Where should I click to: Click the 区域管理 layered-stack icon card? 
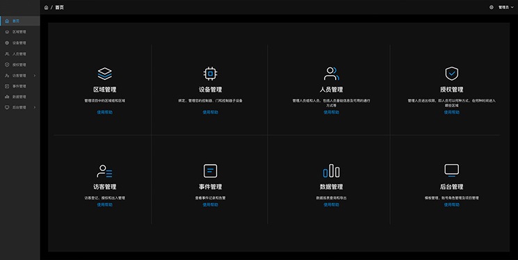point(105,74)
